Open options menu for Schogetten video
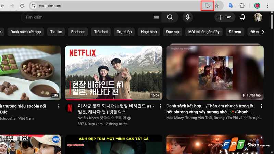Viewport: 274px width, 154px height. pyautogui.click(x=59, y=106)
